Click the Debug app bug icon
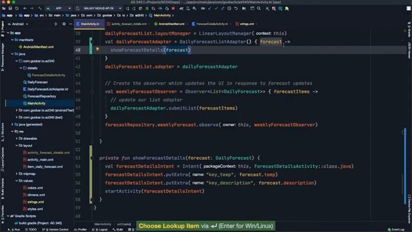This screenshot has height=232, width=412. coord(147,8)
